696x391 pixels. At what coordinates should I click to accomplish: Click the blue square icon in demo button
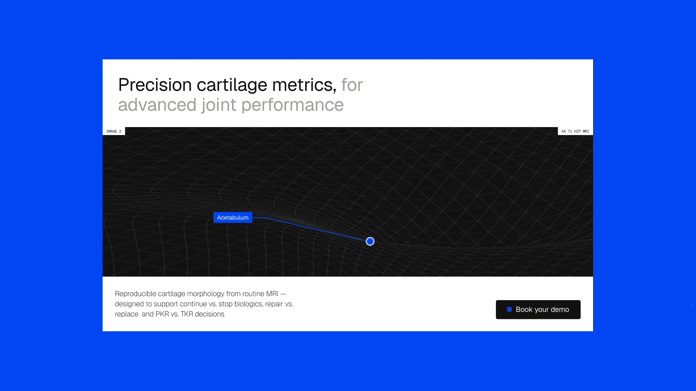click(x=509, y=310)
